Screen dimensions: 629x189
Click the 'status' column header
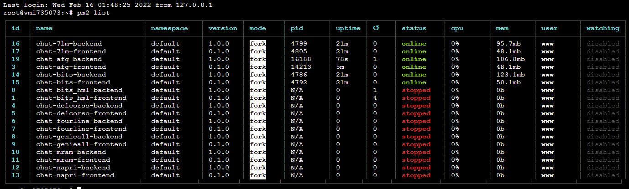(x=414, y=28)
